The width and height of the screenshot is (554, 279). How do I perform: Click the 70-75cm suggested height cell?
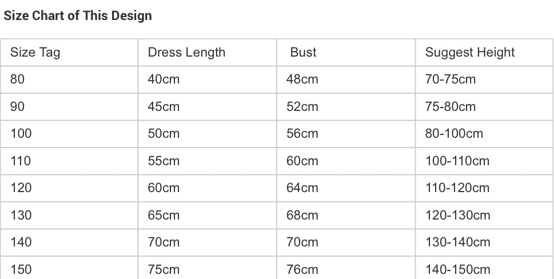click(x=450, y=79)
